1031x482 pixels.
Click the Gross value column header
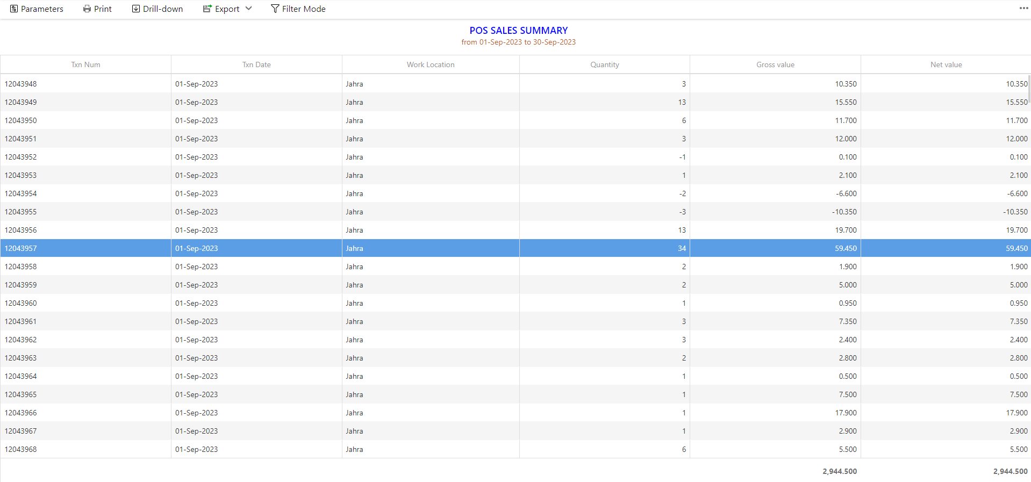pos(775,64)
